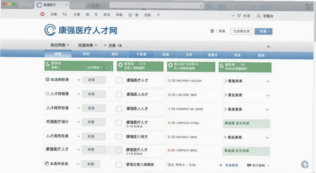Tick the checkbox in the bottom list row

pos(119,165)
